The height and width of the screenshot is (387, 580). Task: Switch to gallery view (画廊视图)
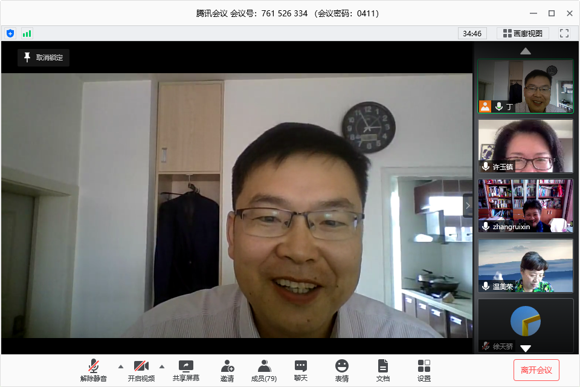(523, 33)
